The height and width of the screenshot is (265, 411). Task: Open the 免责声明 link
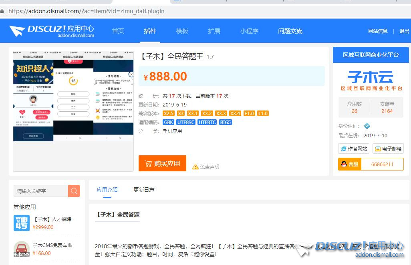[210, 167]
